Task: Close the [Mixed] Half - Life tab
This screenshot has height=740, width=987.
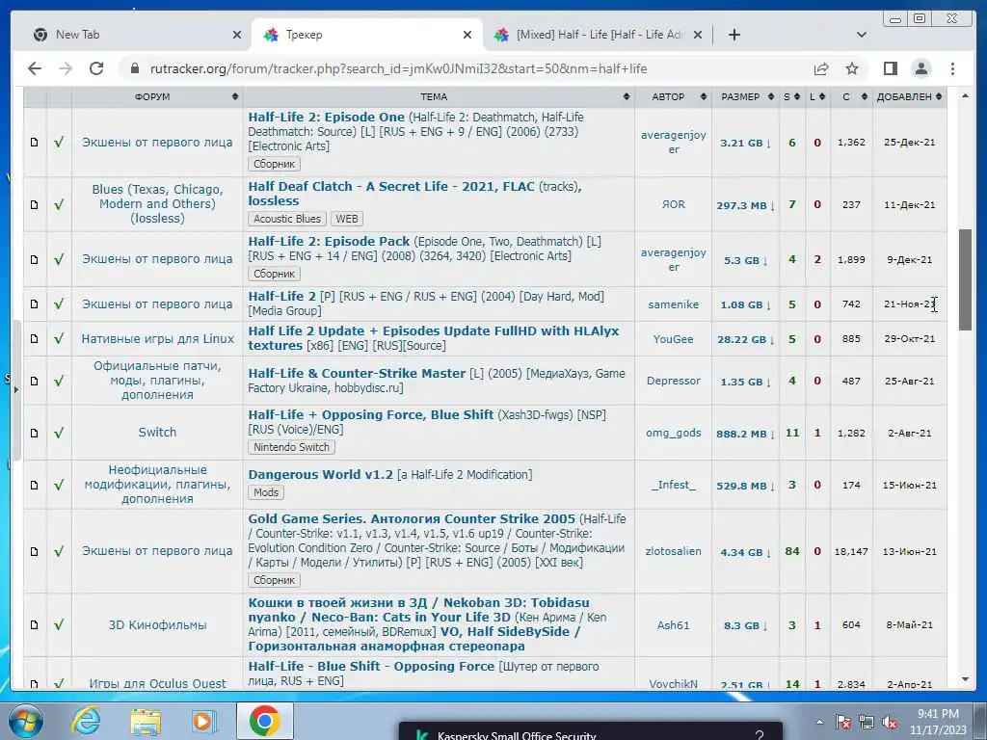Action: (x=698, y=35)
